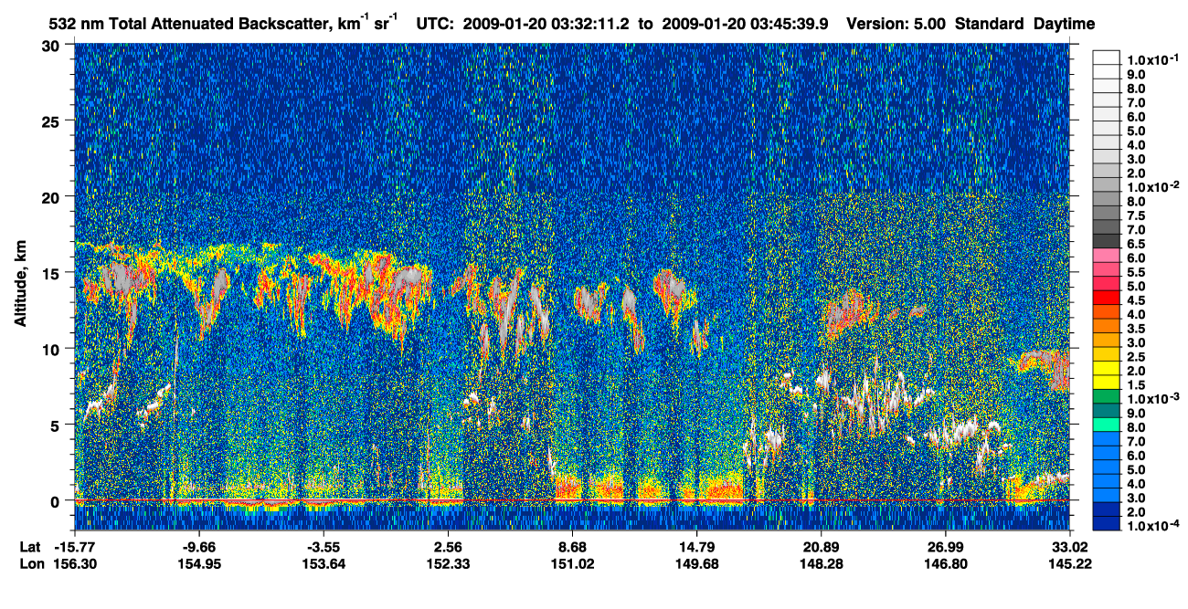The image size is (1188, 609).
Task: Click the altitude tick label '25'
Action: point(52,121)
